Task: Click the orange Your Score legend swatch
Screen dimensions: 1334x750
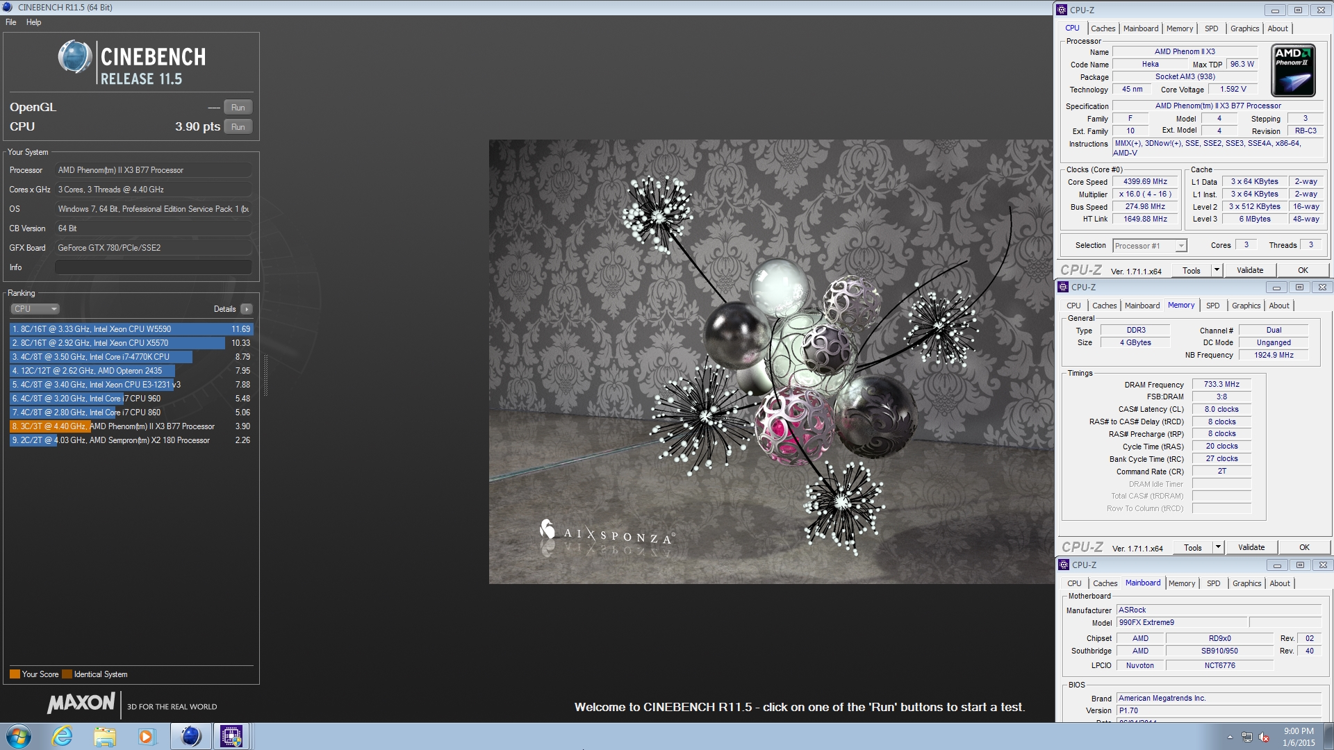Action: (x=15, y=674)
